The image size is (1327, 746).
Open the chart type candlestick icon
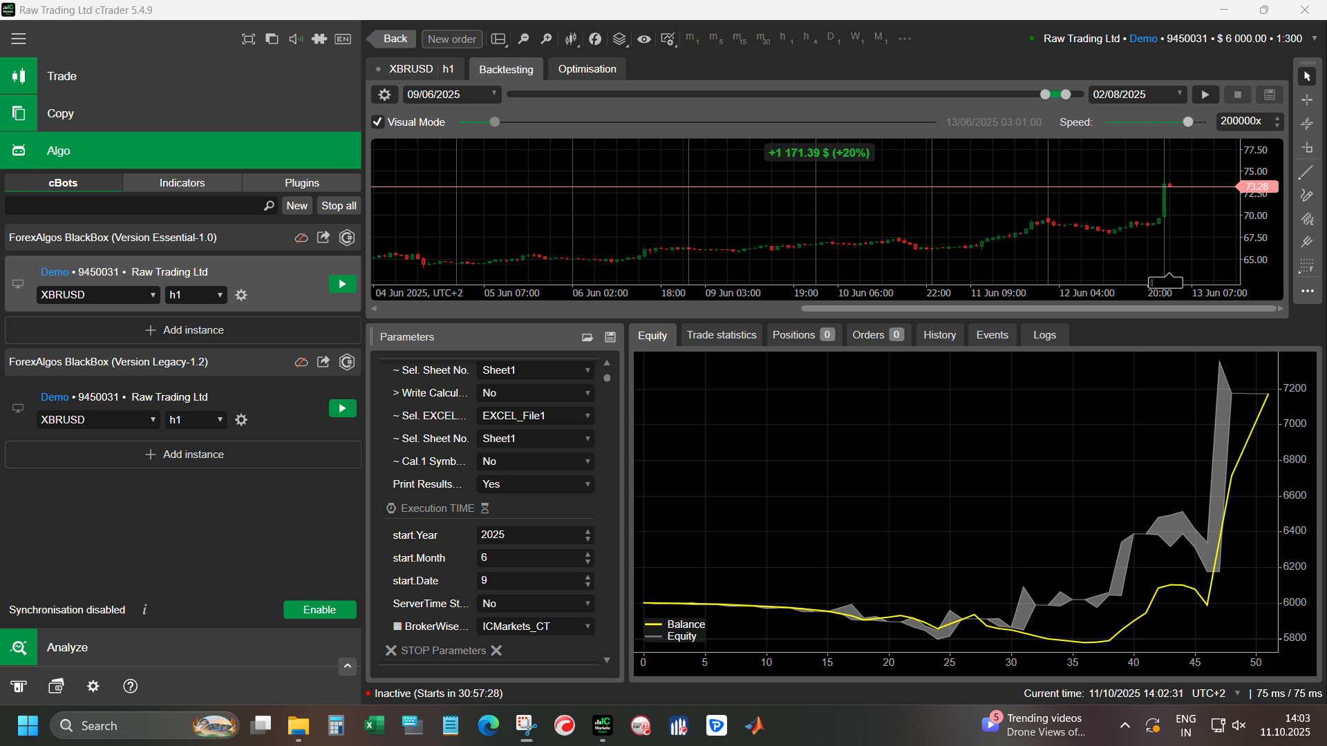point(571,39)
